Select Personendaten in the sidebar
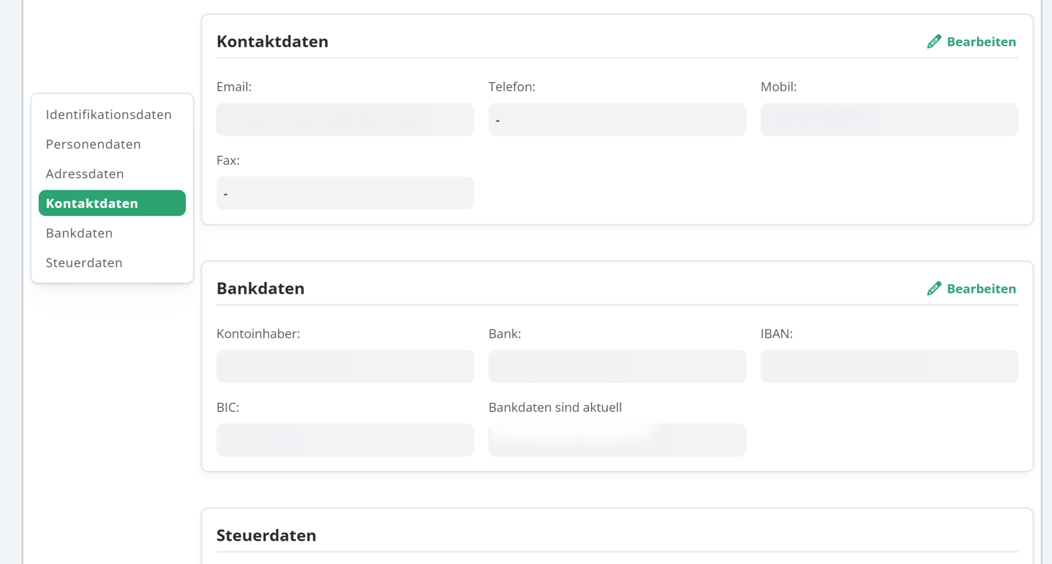Screen dimensions: 1052x564 point(93,144)
